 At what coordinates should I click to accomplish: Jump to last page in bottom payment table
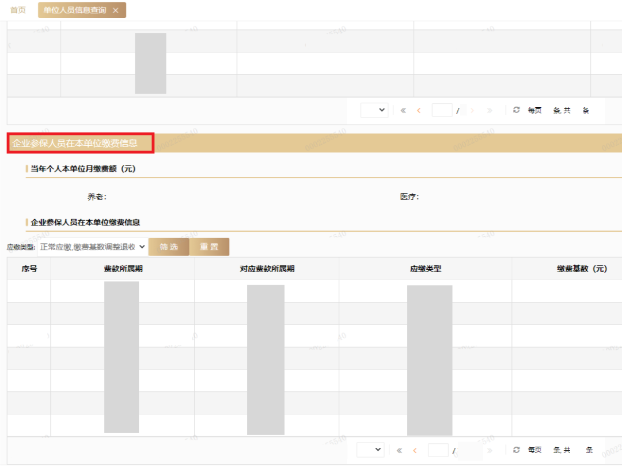click(490, 450)
